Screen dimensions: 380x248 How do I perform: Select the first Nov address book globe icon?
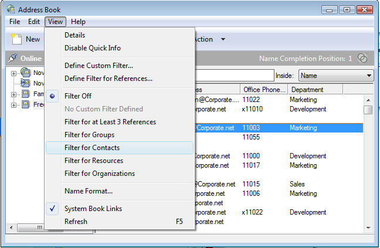[x=26, y=73]
